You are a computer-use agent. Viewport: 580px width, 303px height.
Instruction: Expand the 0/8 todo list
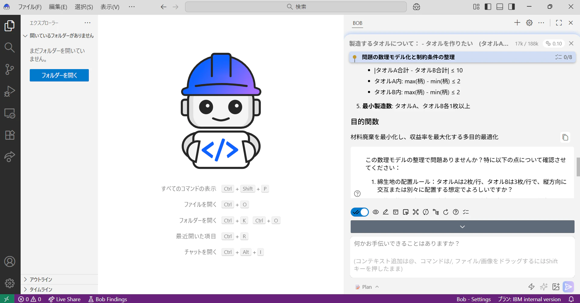[564, 57]
